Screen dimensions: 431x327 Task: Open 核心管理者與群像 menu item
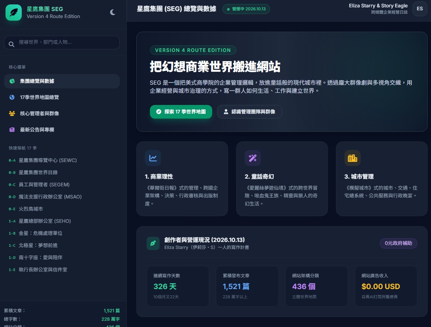point(62,113)
